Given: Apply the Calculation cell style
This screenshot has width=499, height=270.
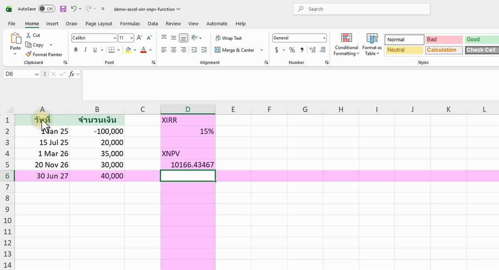Looking at the screenshot, I should coord(444,50).
